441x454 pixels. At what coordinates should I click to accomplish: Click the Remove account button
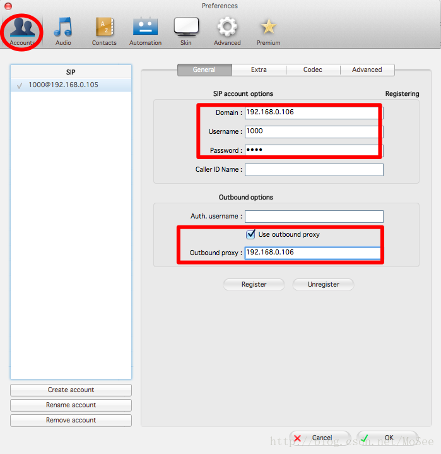71,420
